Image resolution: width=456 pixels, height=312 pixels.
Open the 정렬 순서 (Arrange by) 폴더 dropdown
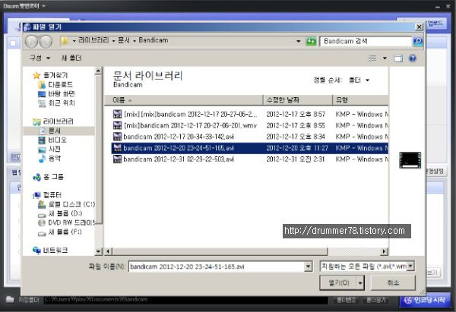point(359,80)
